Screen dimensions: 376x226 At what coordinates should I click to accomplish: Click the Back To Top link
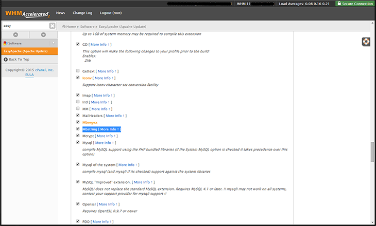pos(19,59)
